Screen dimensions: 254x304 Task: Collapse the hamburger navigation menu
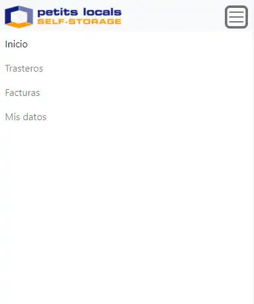[236, 17]
